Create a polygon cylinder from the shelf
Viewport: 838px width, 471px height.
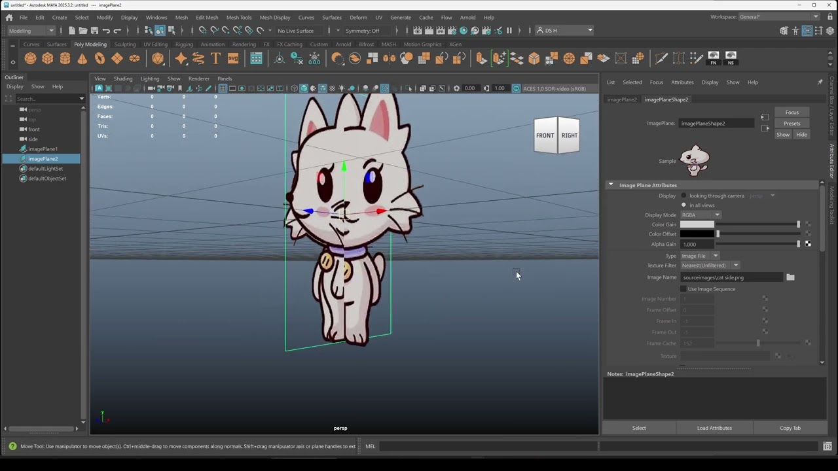[65, 59]
